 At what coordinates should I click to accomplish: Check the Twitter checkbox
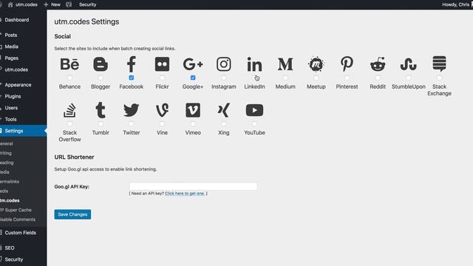[x=132, y=123]
